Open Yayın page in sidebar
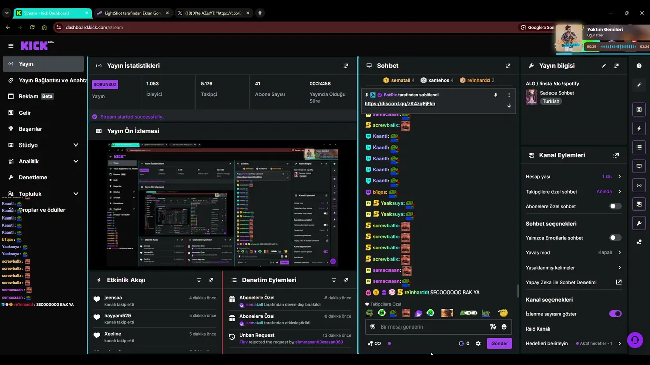Viewport: 650px width, 365px height. [x=43, y=64]
